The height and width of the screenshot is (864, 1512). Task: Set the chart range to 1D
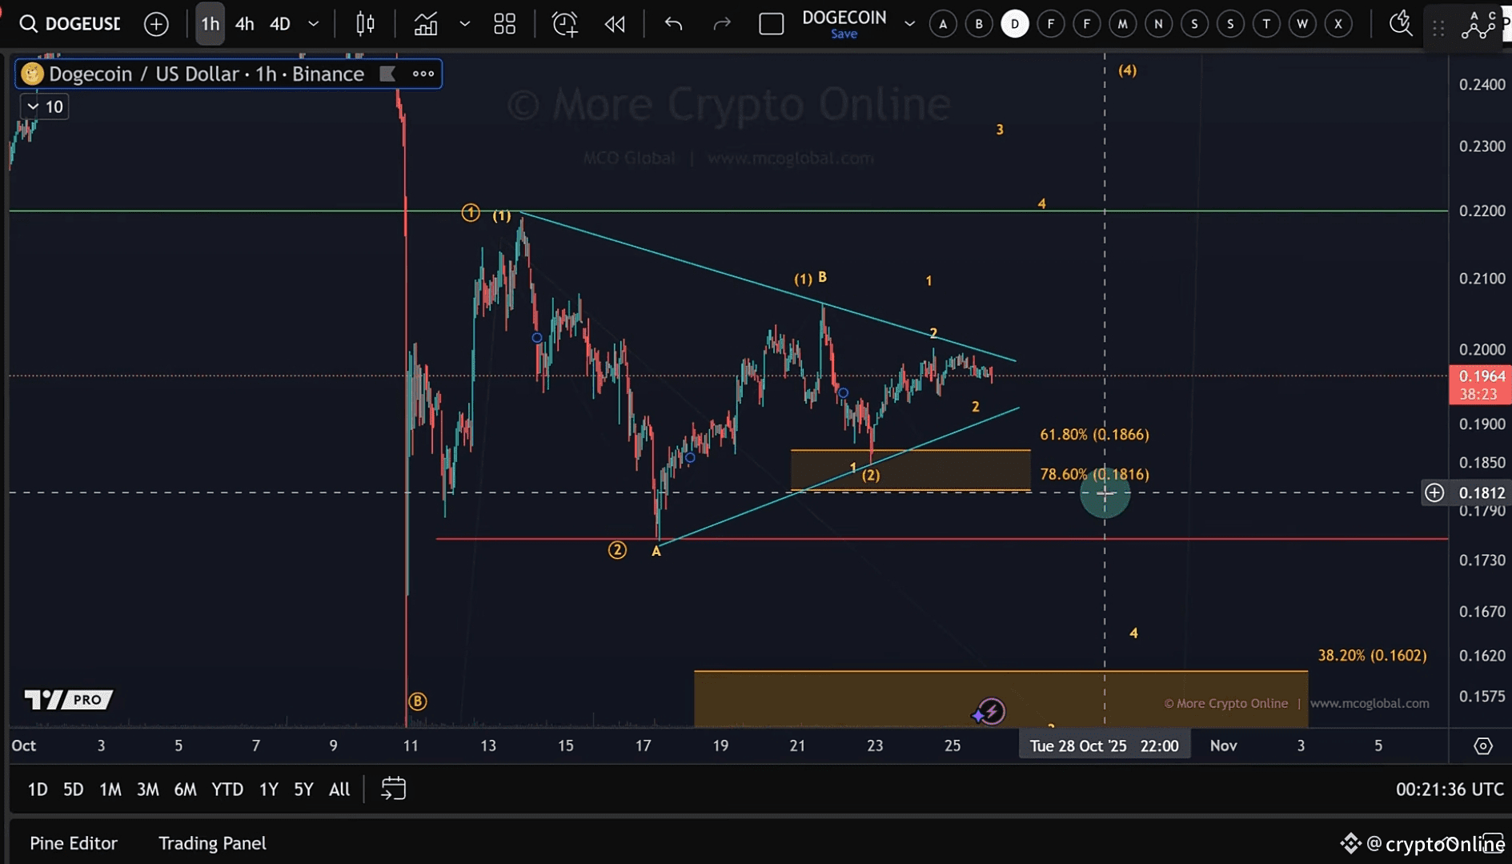(38, 790)
